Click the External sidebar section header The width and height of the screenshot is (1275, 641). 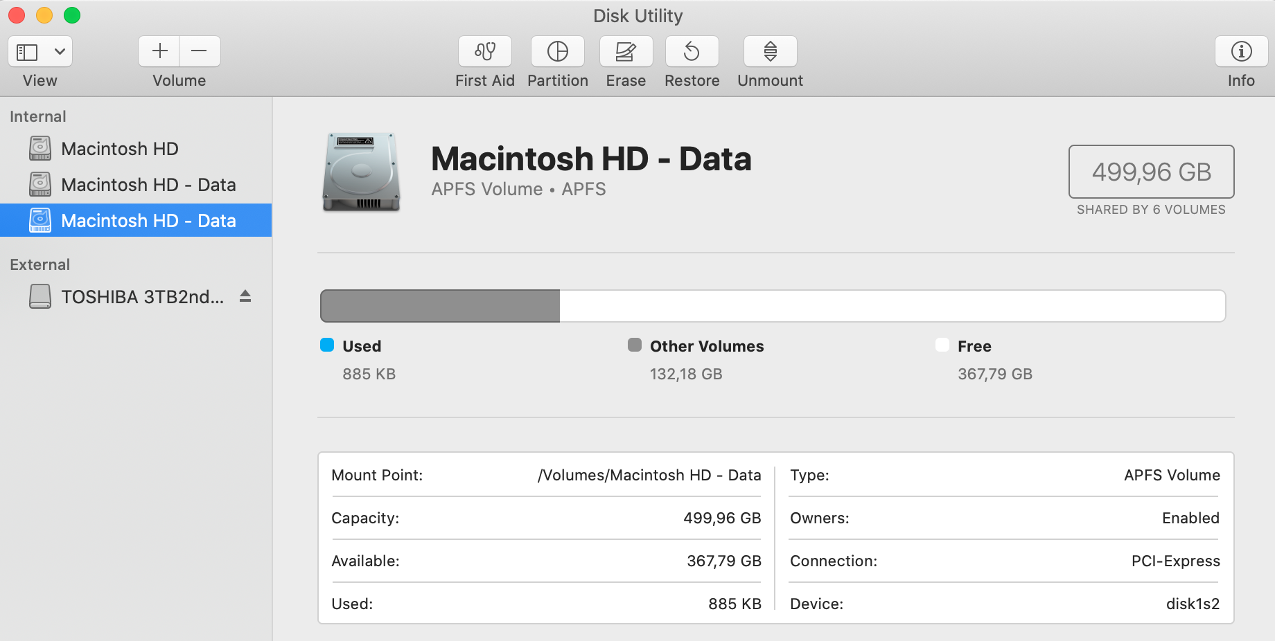[40, 264]
